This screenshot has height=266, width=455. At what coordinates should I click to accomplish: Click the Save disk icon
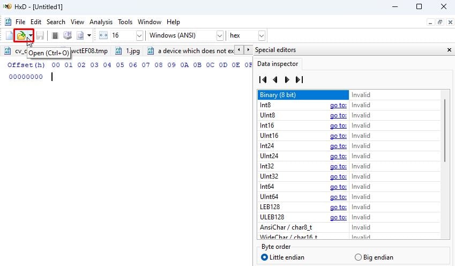tap(40, 36)
